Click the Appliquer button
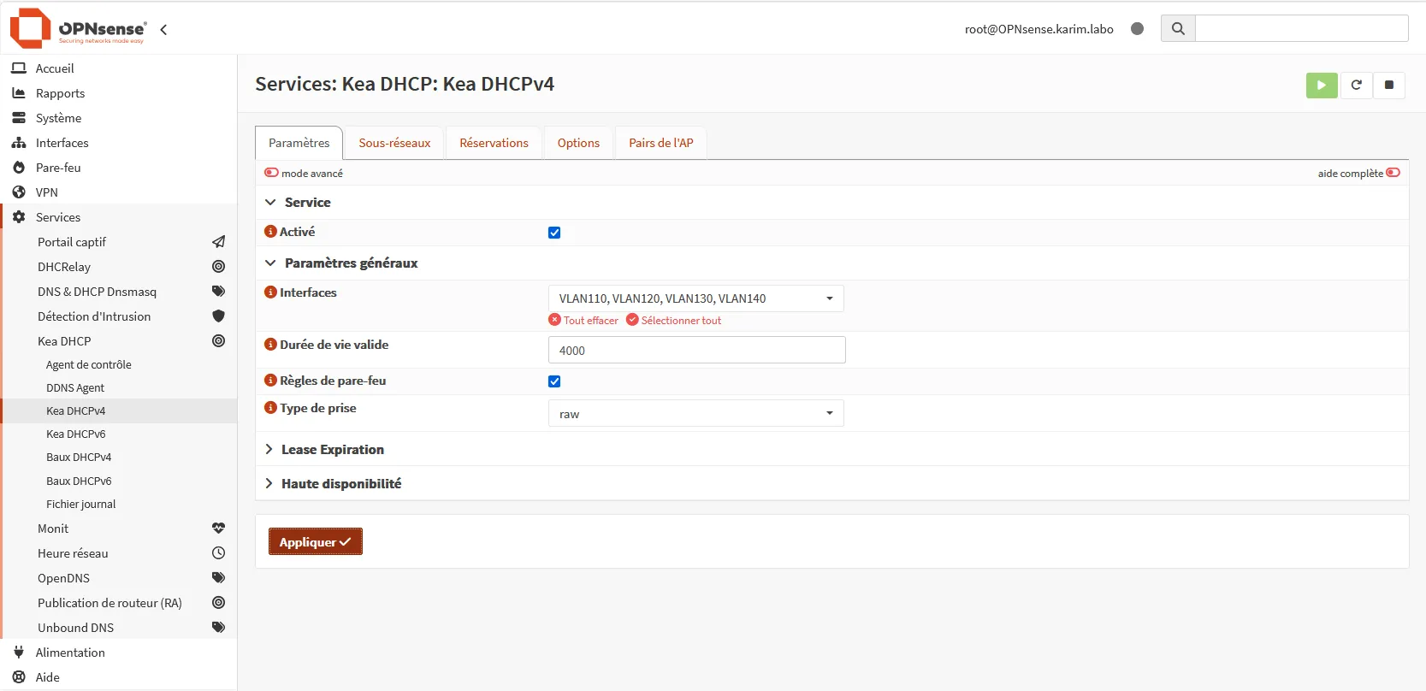 pyautogui.click(x=316, y=542)
